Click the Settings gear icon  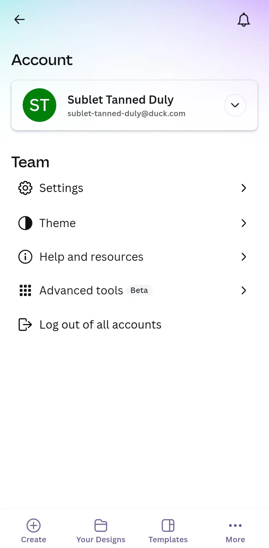pos(25,188)
